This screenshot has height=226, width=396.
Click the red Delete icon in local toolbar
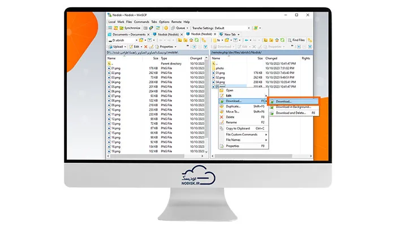pyautogui.click(x=146, y=47)
